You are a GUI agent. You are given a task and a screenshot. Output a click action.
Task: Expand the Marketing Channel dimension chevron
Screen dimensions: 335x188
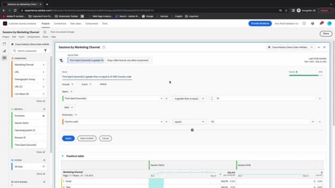pos(44,65)
